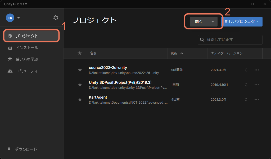This screenshot has height=159, width=271.
Task: Expand the 開く dropdown arrow
Action: (x=213, y=22)
